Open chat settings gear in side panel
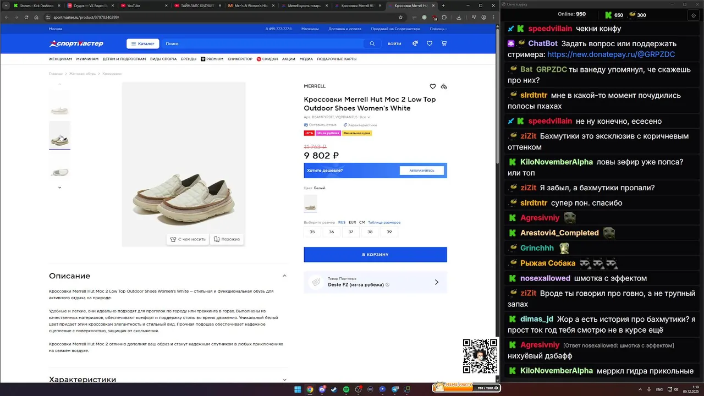Image resolution: width=704 pixels, height=396 pixels. point(693,15)
